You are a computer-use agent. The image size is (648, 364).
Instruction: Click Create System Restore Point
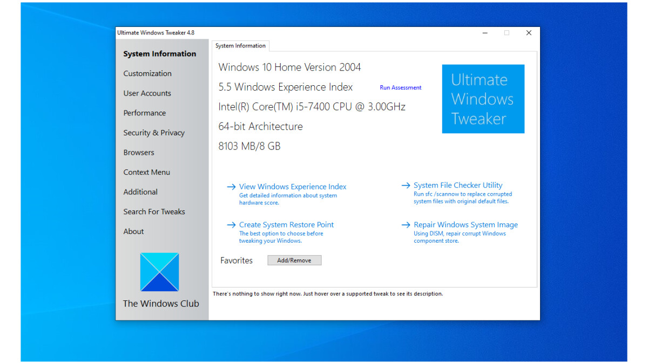(x=287, y=225)
